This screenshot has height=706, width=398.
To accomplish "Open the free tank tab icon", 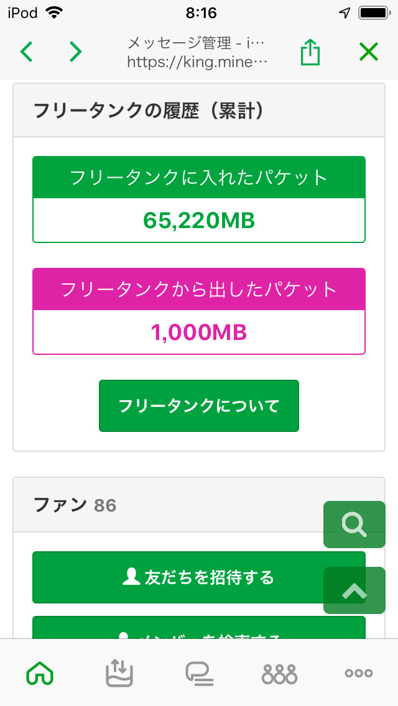I will [x=119, y=673].
